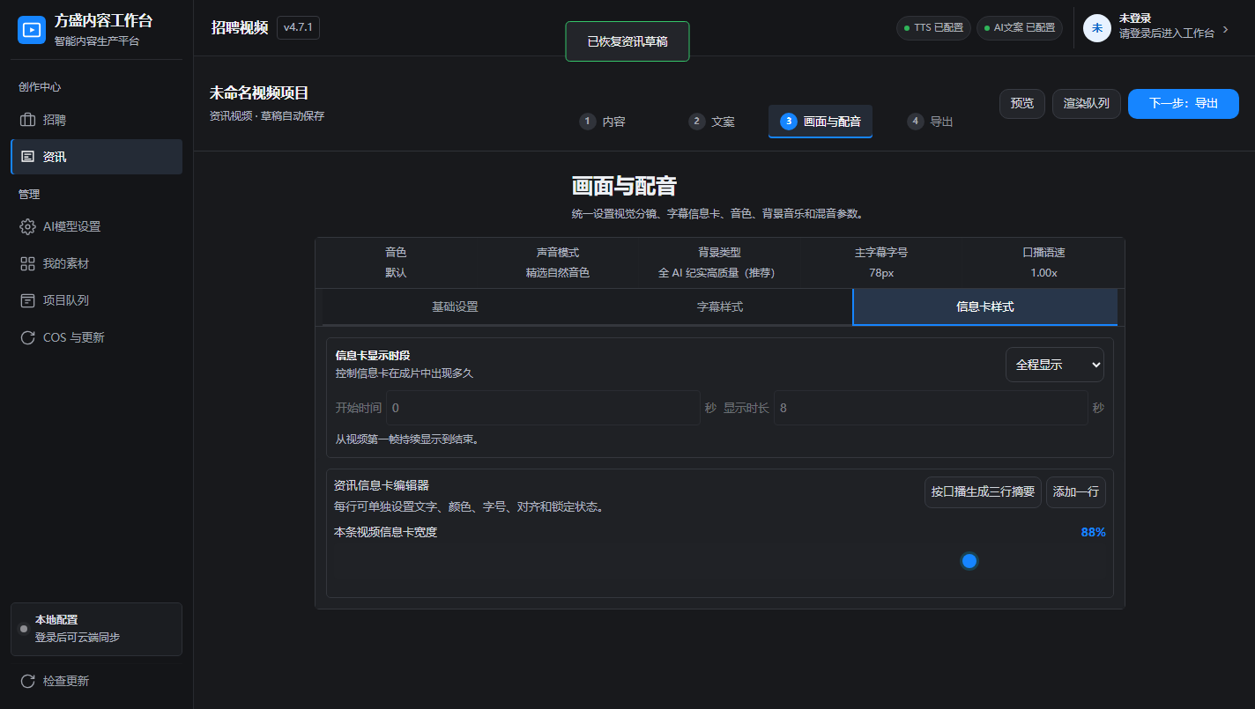1255x709 pixels.
Task: Go to step 2 文案
Action: point(712,122)
